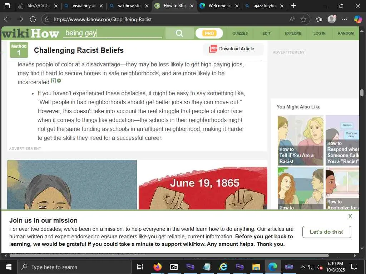Click the wikiHow search field with being gay
This screenshot has width=366, height=274.
tap(113, 33)
